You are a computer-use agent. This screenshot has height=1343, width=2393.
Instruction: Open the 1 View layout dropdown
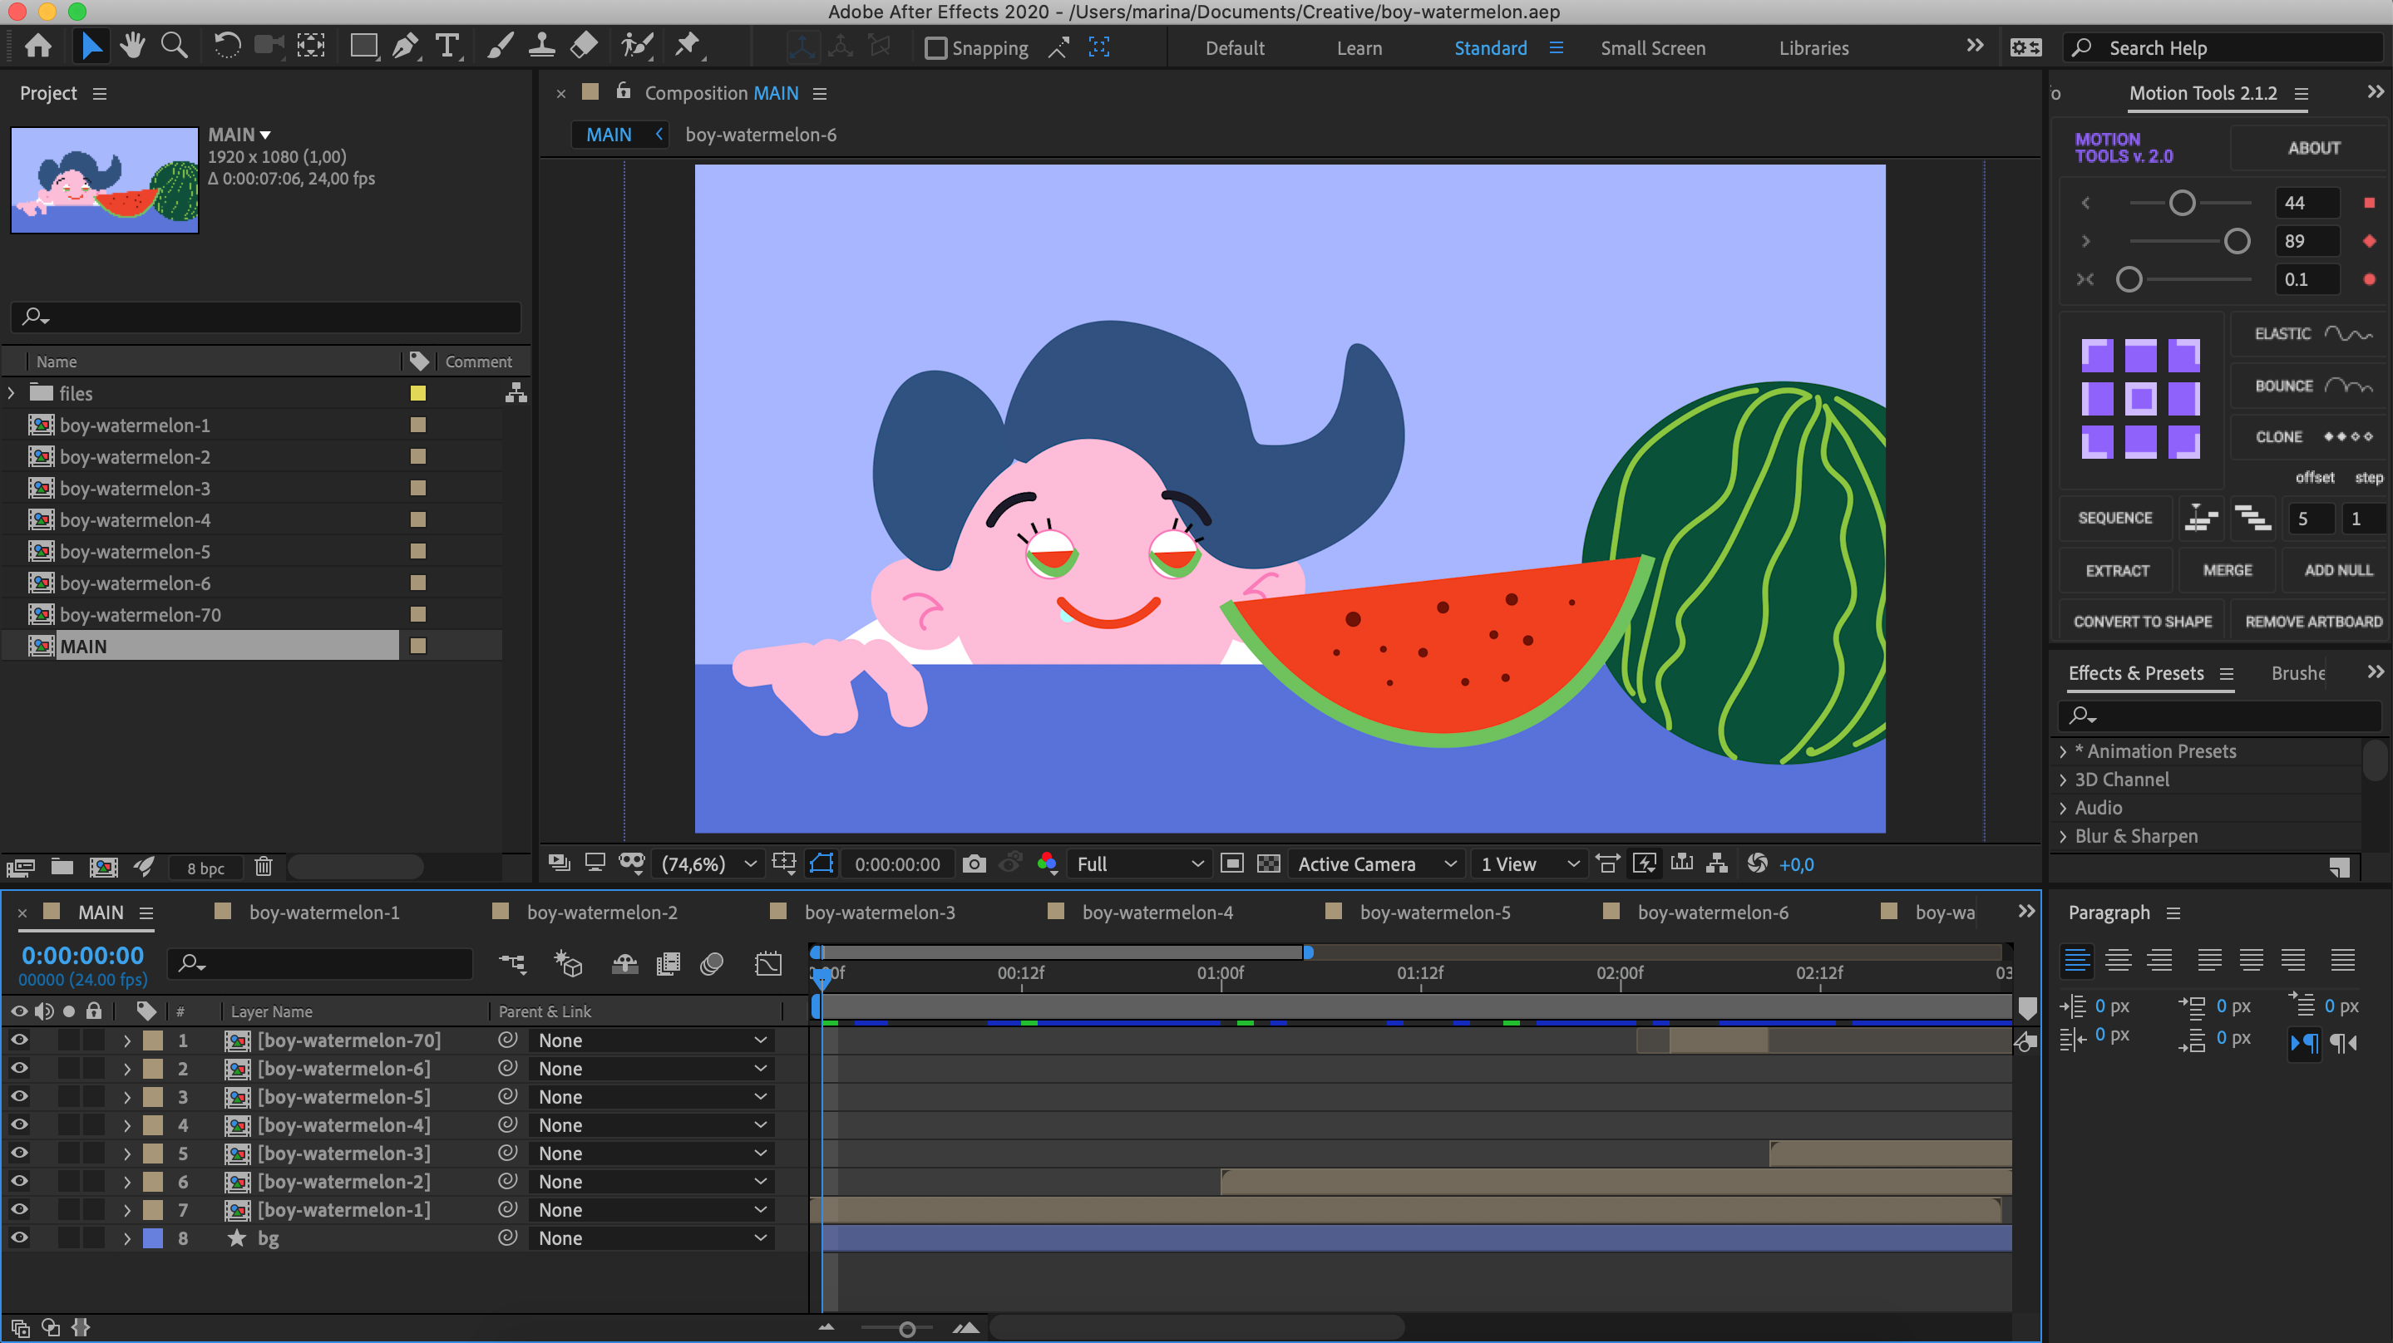pyautogui.click(x=1529, y=863)
